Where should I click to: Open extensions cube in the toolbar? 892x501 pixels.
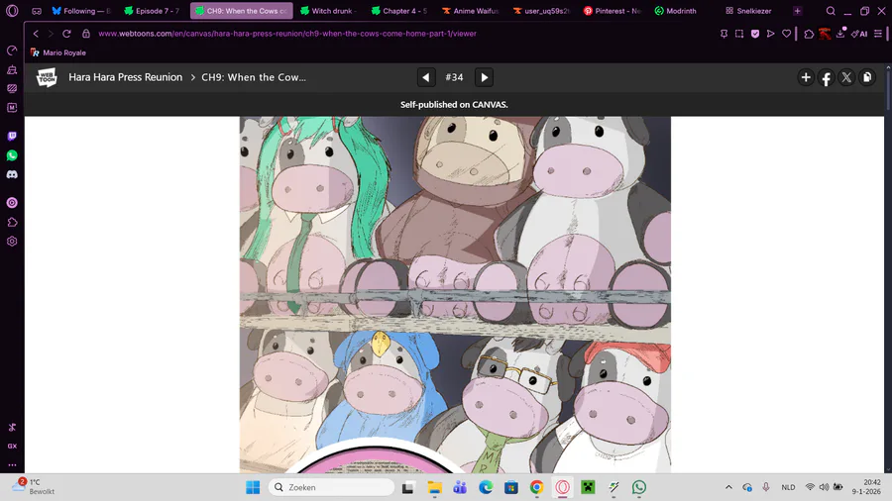point(809,34)
